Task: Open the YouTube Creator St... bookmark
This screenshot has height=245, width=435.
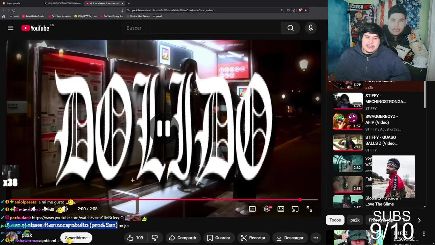Action: pos(112,16)
